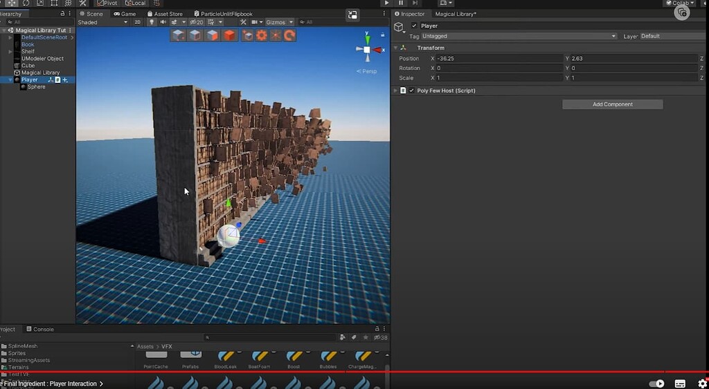The height and width of the screenshot is (389, 709).
Task: Toggle scene lighting bulb icon
Action: click(x=152, y=22)
